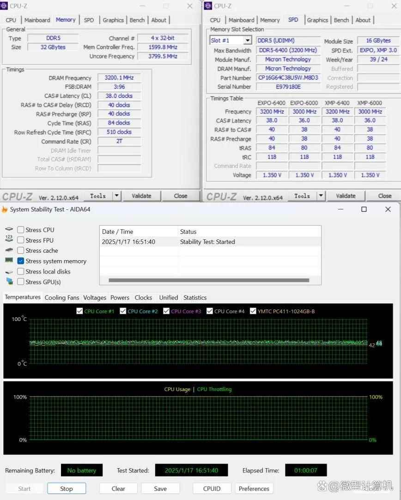The width and height of the screenshot is (401, 500).
Task: Open Tools dropdown arrow in left CPU-Z window
Action: (x=117, y=196)
